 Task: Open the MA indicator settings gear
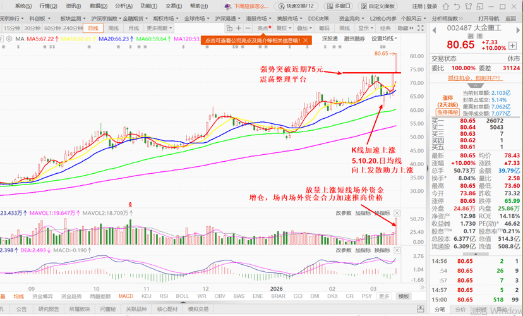coord(9,39)
